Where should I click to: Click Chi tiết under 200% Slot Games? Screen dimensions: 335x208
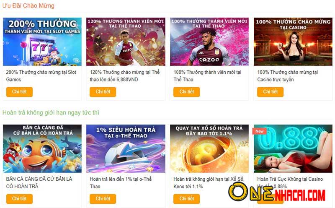[x=19, y=92]
